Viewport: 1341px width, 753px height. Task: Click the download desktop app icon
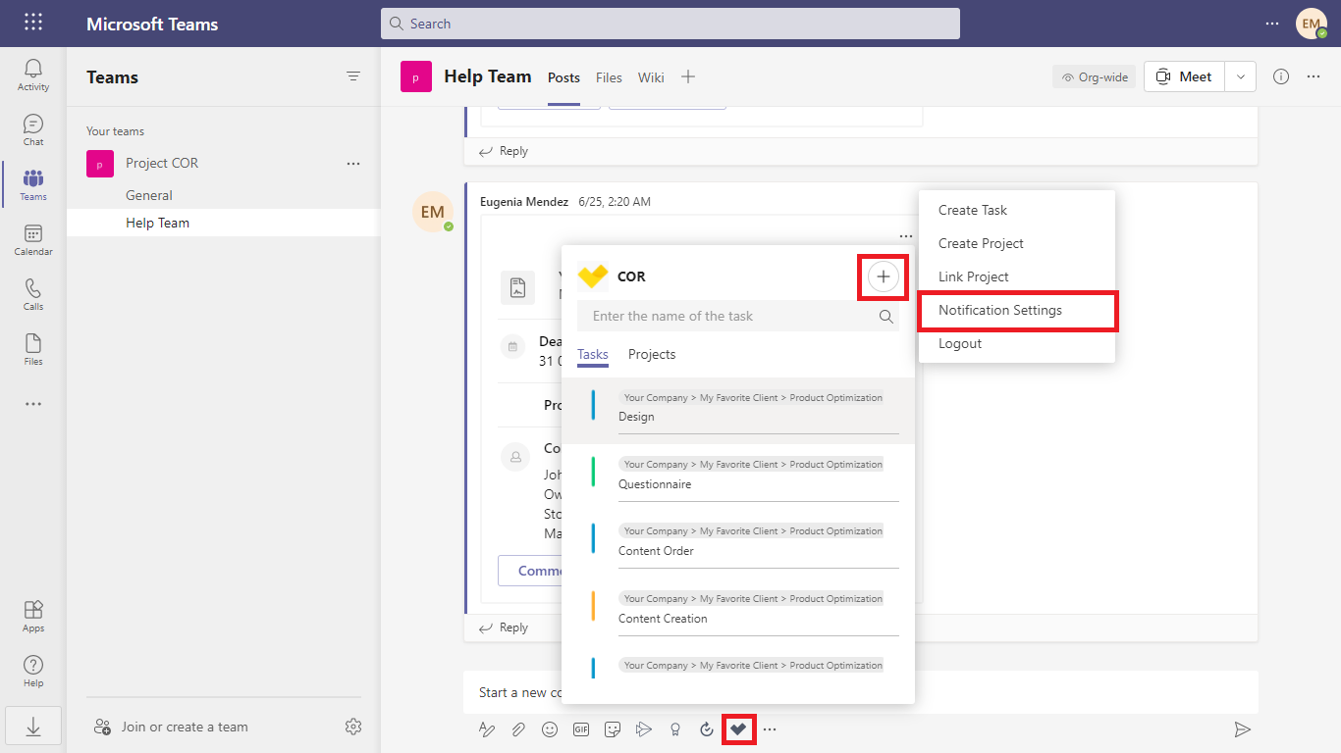click(x=33, y=727)
